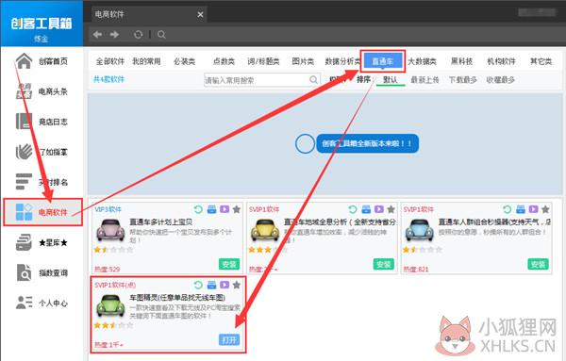Image resolution: width=566 pixels, height=361 pixels.
Task: Sort software by 默认
Action: point(391,80)
